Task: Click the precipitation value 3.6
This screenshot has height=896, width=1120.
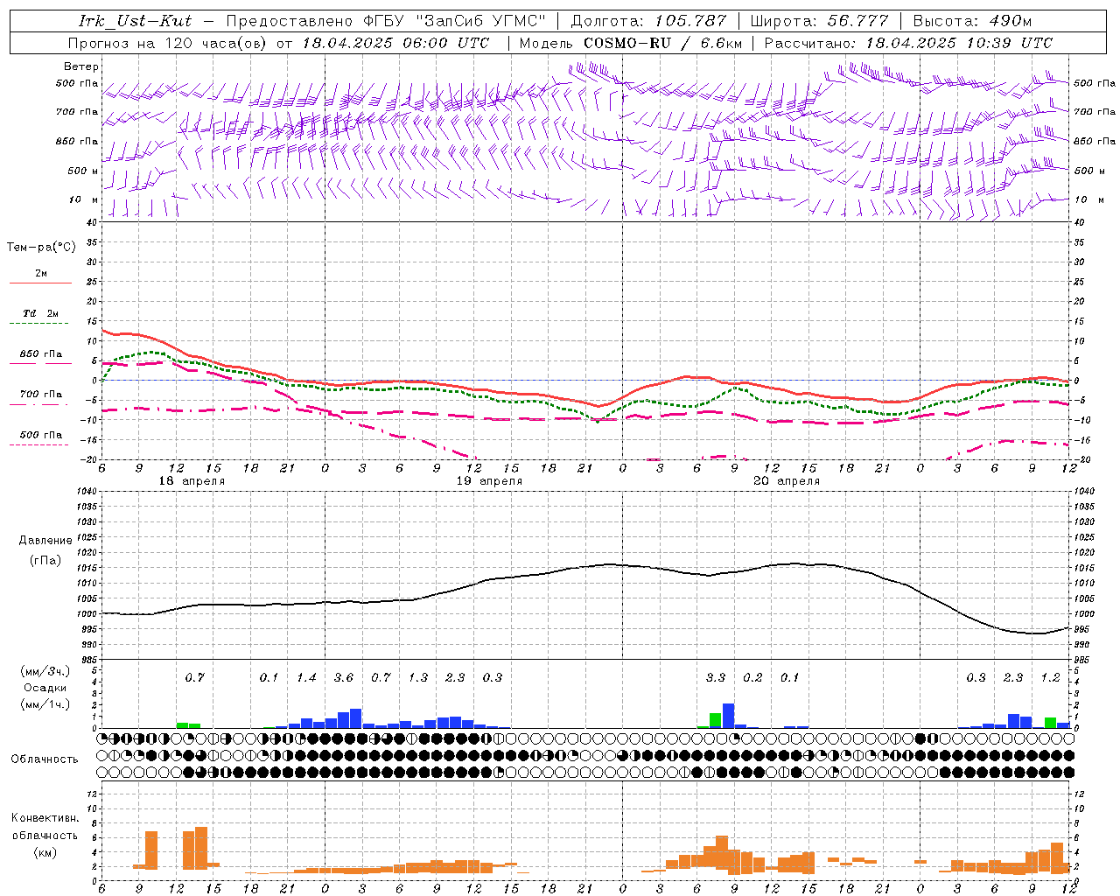Action: 344,677
